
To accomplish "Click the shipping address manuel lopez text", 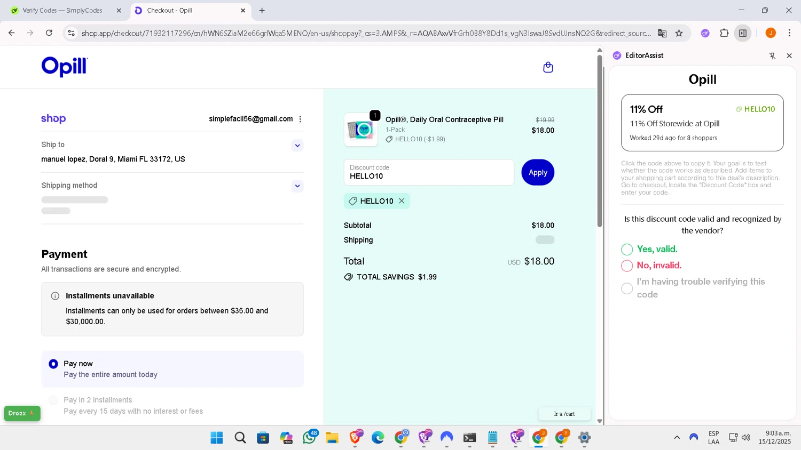I will (113, 159).
